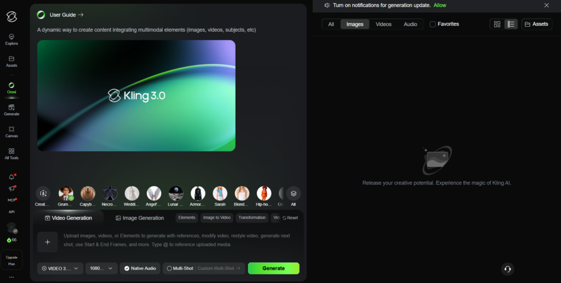Switch to the Image Generation tab
The height and width of the screenshot is (283, 561).
point(140,218)
